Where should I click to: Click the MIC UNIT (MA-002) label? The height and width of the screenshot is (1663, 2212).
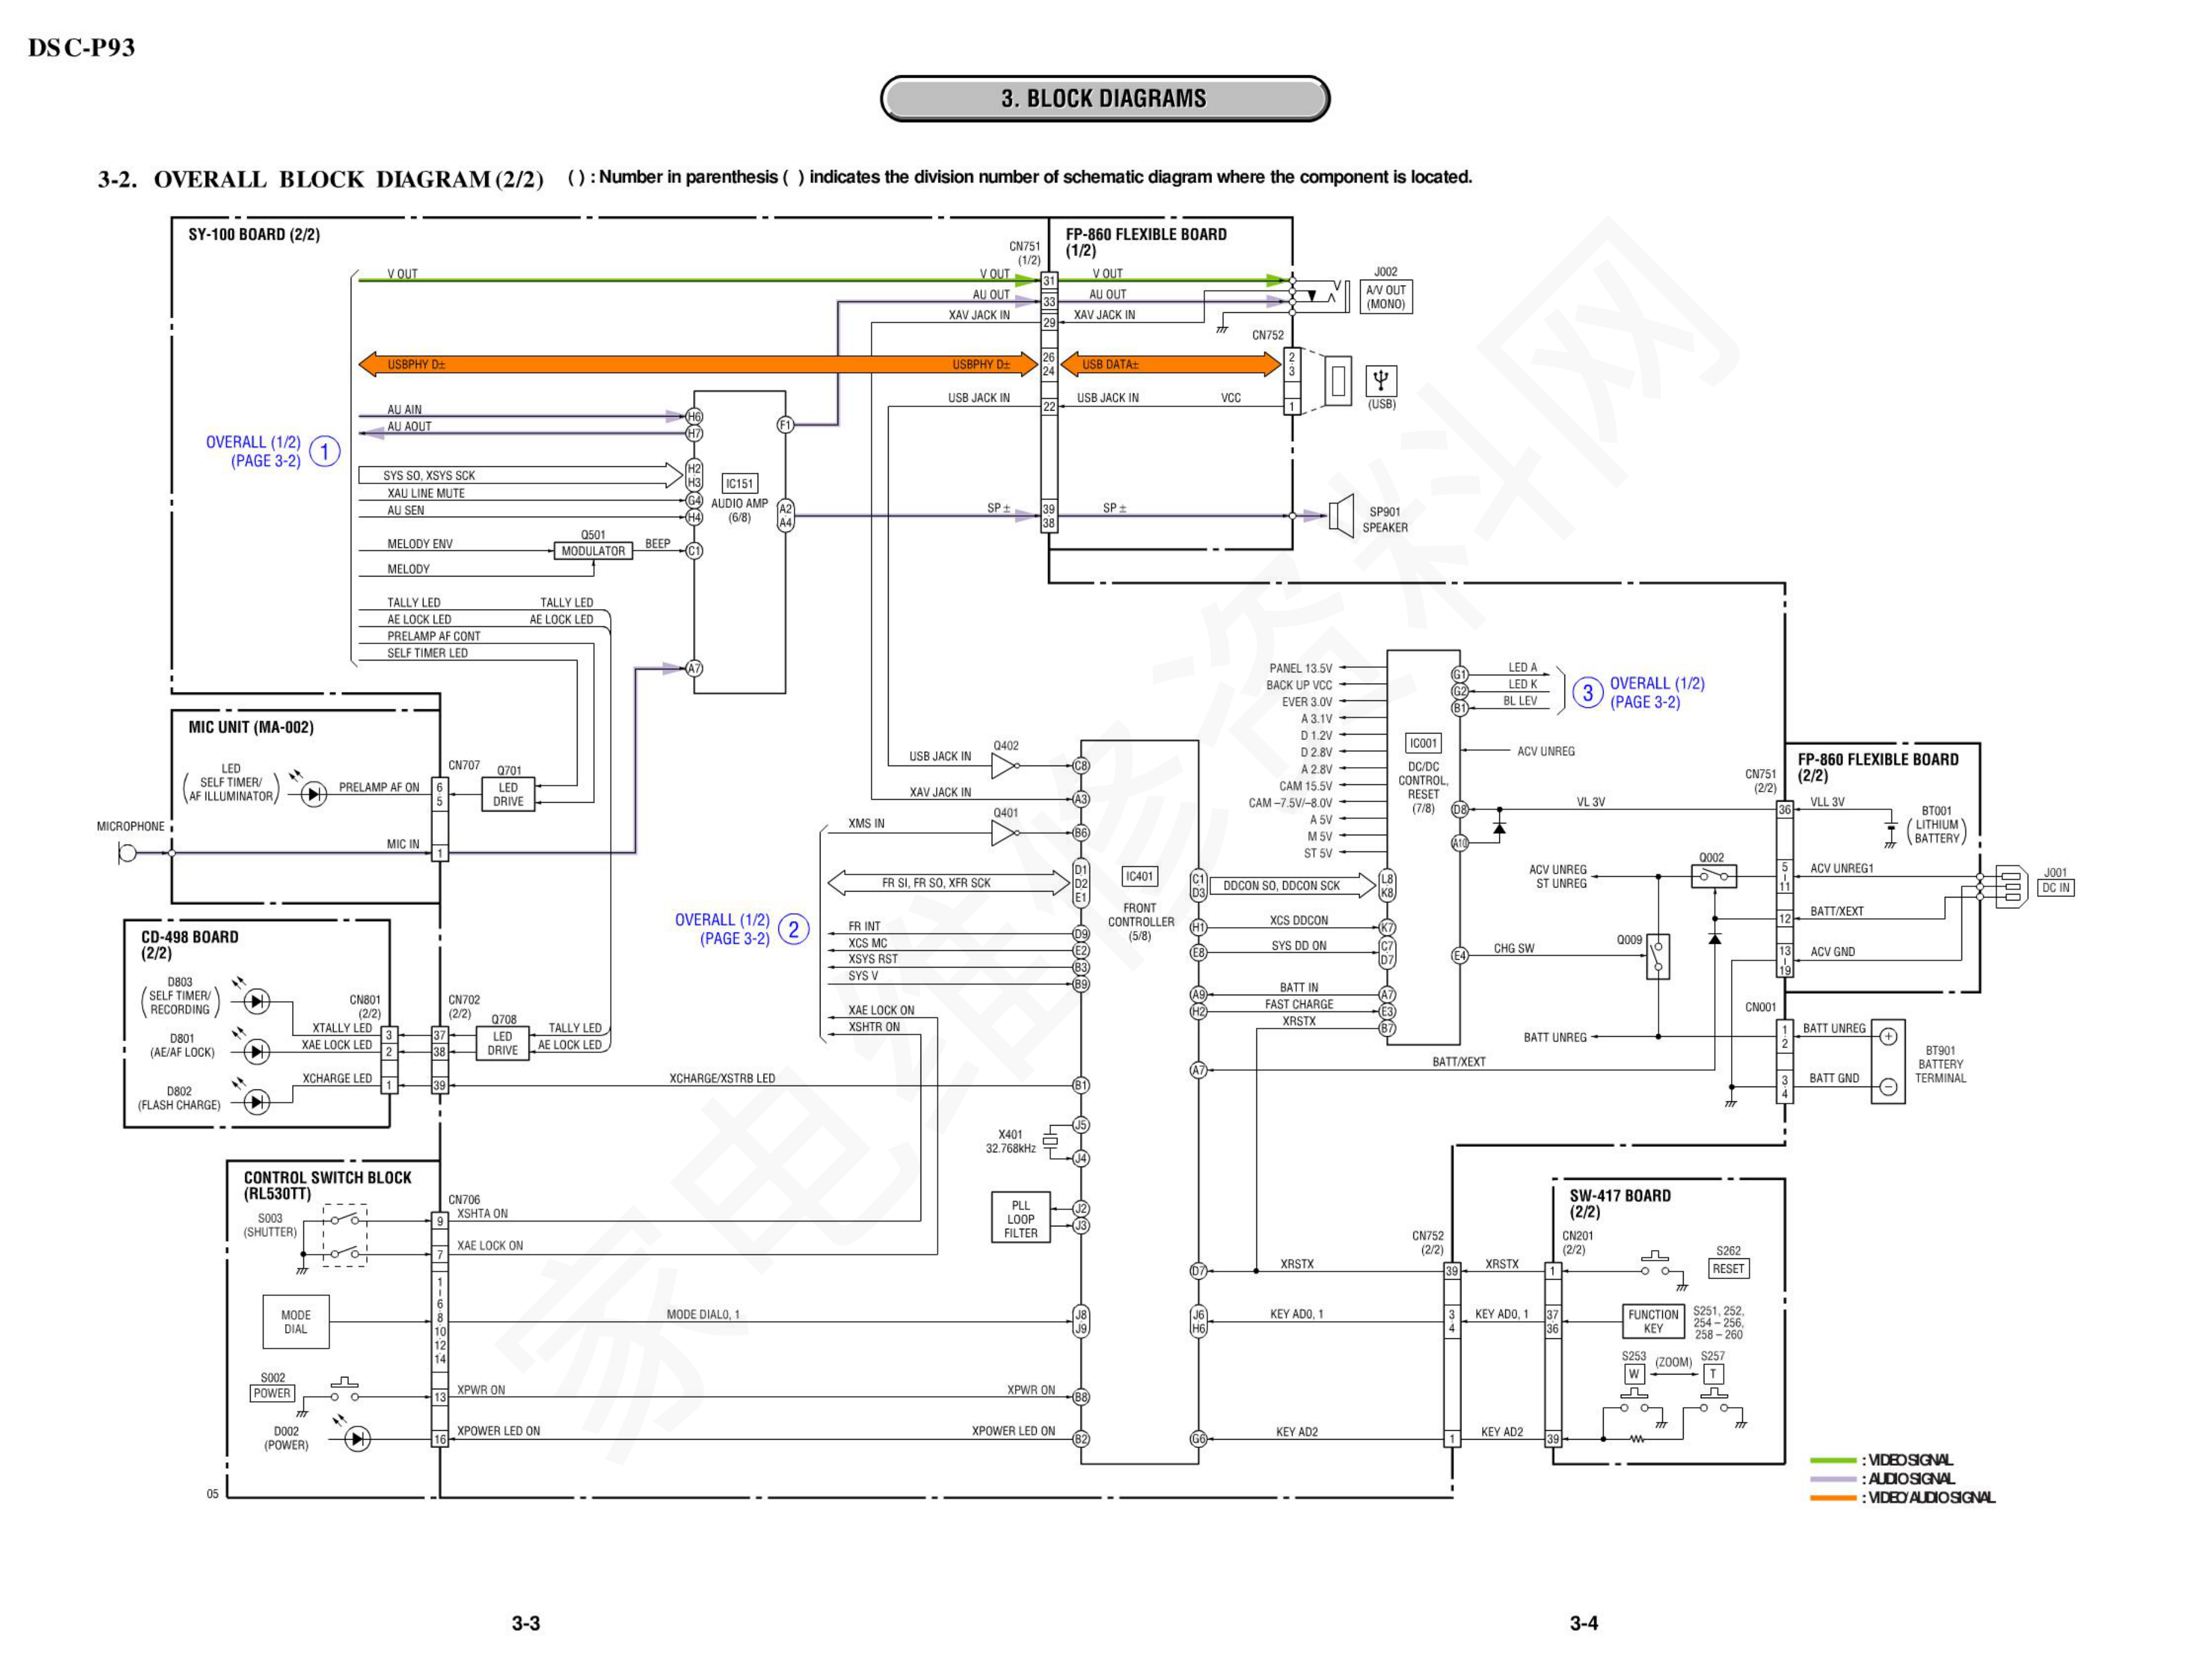(x=251, y=728)
